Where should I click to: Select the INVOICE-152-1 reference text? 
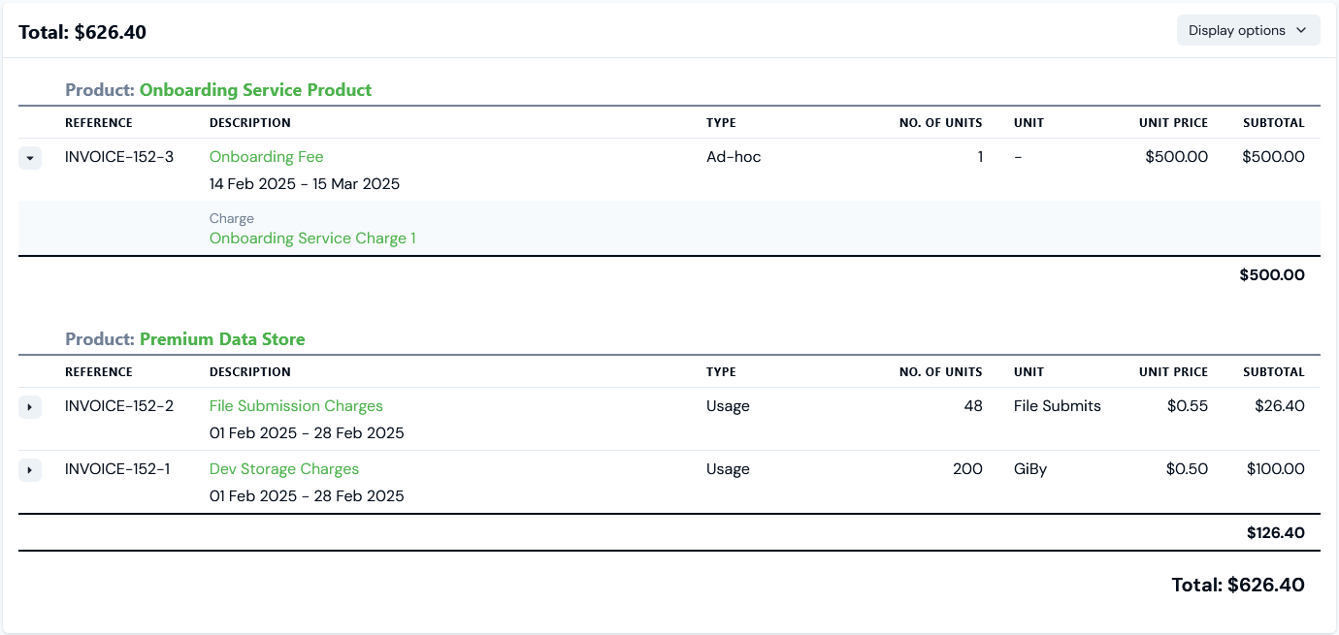point(117,469)
